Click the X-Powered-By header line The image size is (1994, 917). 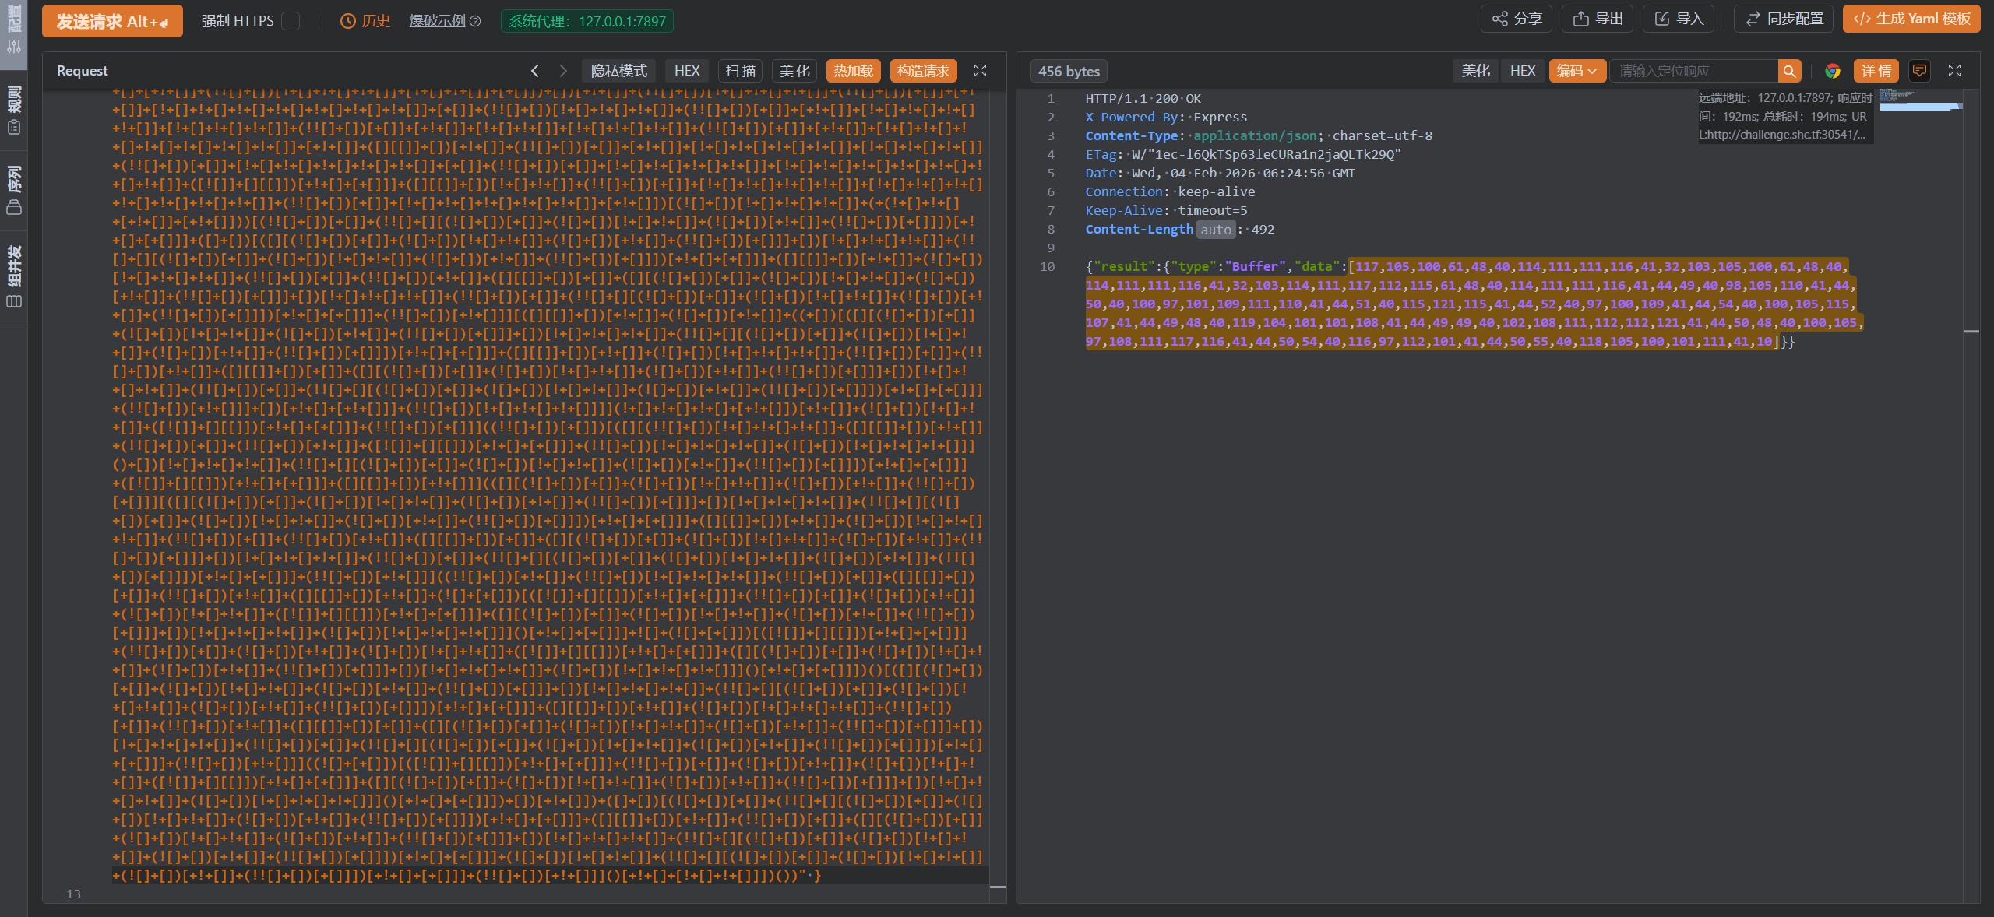(1166, 118)
